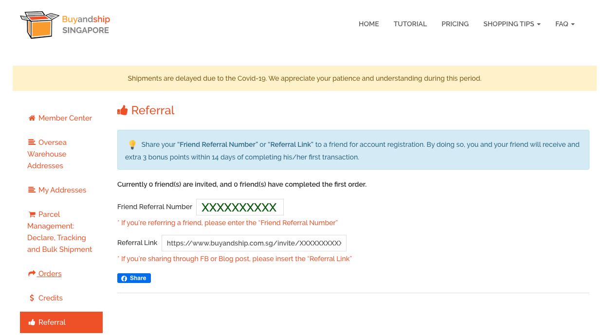Open the TUTORIAL page
The width and height of the screenshot is (605, 335).
410,24
